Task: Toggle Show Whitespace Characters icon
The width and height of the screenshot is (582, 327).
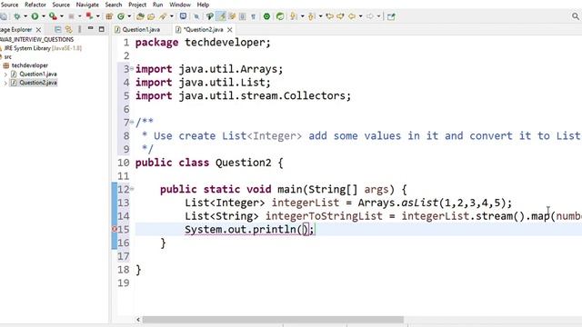Action: coord(253,16)
